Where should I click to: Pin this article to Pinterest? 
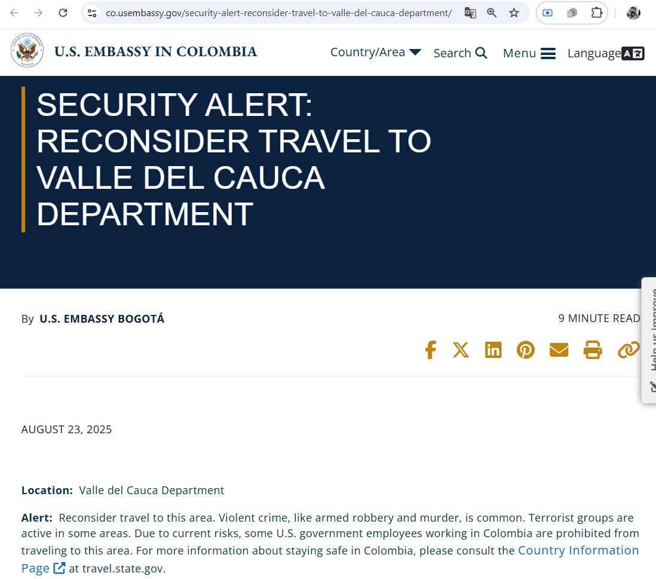(x=526, y=350)
